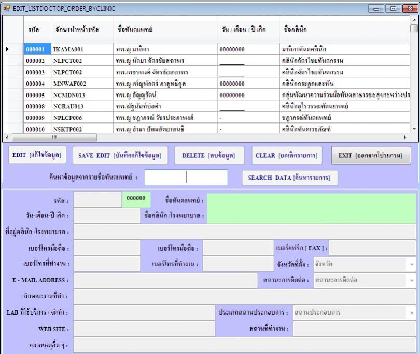420x354 pixels.
Task: Click the application icon in title bar
Action: click(x=7, y=9)
